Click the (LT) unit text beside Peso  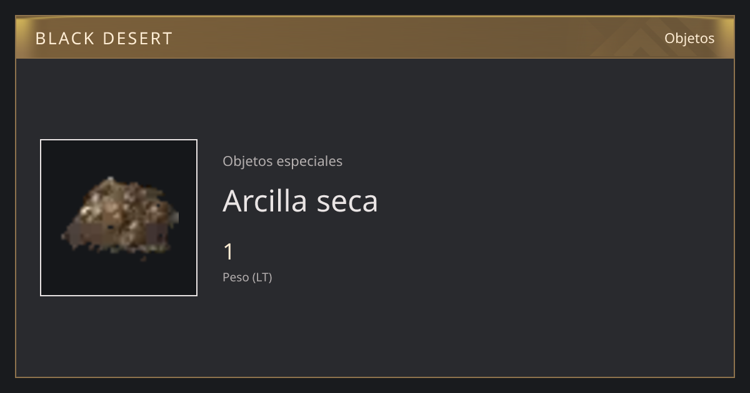click(262, 277)
